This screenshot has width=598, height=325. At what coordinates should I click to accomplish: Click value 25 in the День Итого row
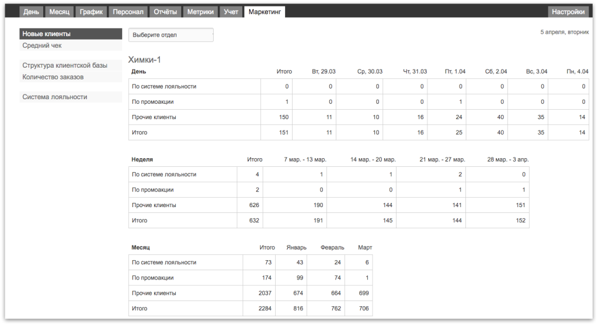459,132
